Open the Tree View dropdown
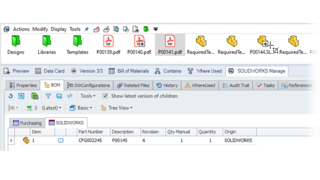This screenshot has height=180, width=320. click(116, 108)
